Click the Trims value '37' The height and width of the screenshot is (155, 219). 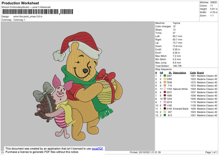pyautogui.click(x=174, y=33)
